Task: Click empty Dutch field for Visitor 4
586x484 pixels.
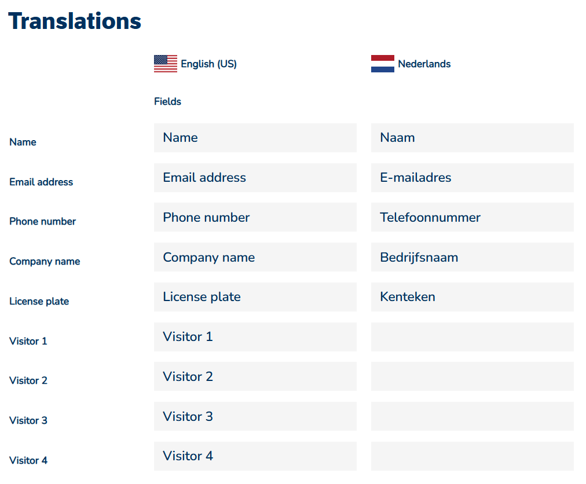Action: [472, 456]
